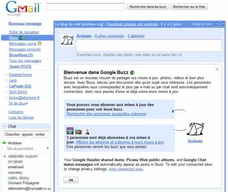Click the large Arobase avatar in welcome panel
Image resolution: width=228 pixels, height=192 pixels.
coord(195,130)
